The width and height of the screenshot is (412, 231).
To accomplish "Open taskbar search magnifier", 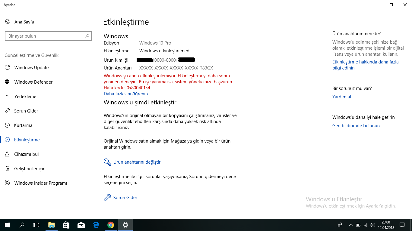I will point(22,225).
